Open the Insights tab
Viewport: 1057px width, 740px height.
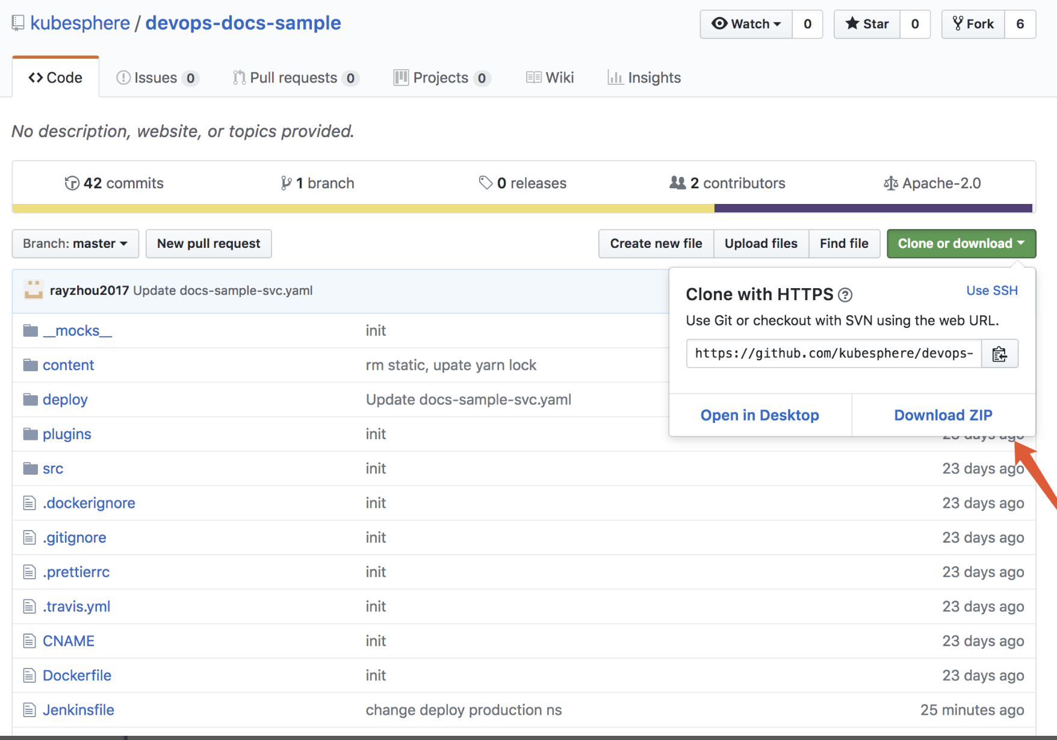[644, 78]
